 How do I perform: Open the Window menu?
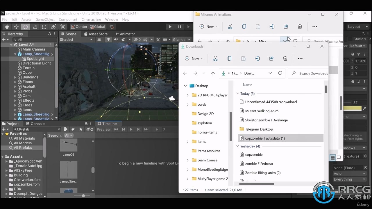tap(112, 19)
